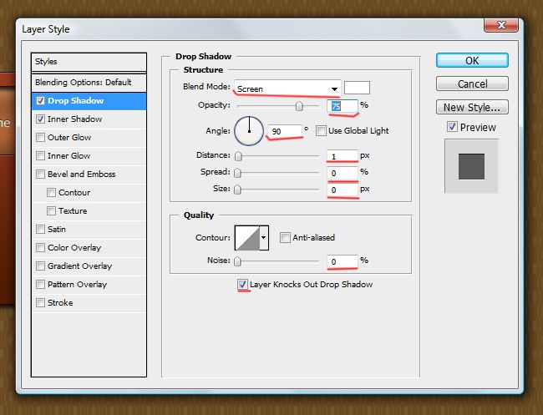Expand the Contour picker dropdown arrow
The height and width of the screenshot is (415, 543).
[x=265, y=238]
